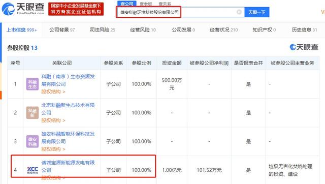Click the 序号 column header
Image resolution: width=325 pixels, height=184 pixels.
click(15, 63)
